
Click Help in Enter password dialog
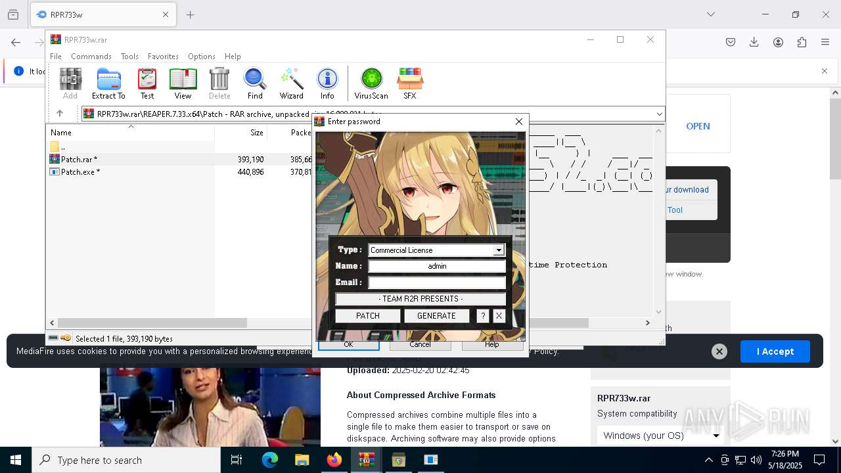(x=491, y=344)
